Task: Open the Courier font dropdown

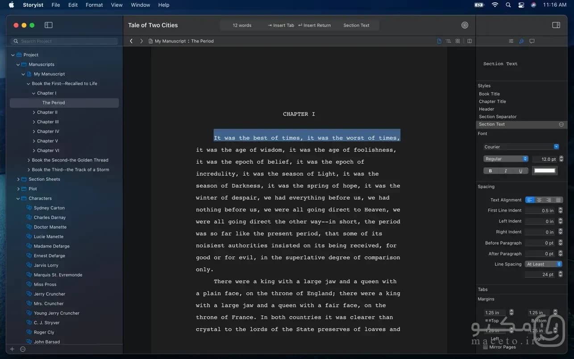Action: 521,147
